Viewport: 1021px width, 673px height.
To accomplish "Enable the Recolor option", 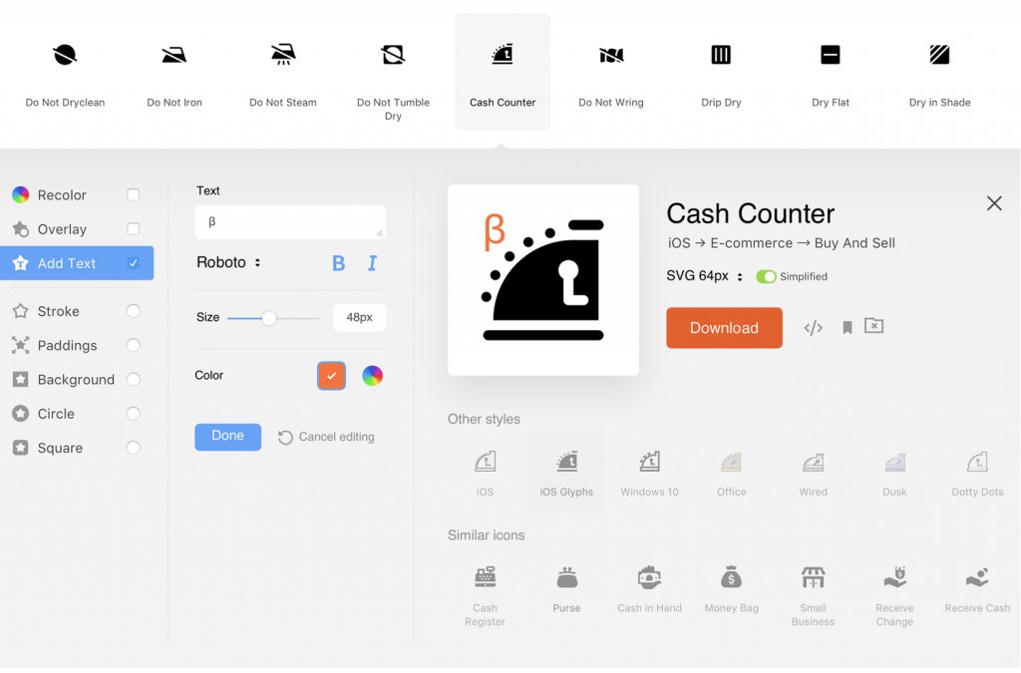I will (133, 194).
